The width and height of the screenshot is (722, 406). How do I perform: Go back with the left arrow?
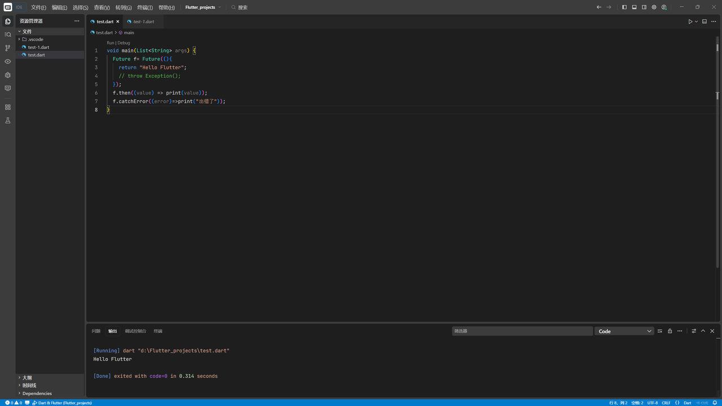pyautogui.click(x=599, y=7)
